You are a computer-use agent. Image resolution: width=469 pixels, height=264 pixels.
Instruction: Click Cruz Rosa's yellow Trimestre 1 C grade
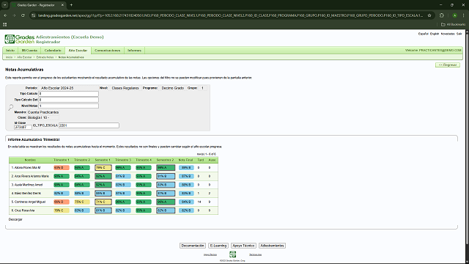point(62,210)
